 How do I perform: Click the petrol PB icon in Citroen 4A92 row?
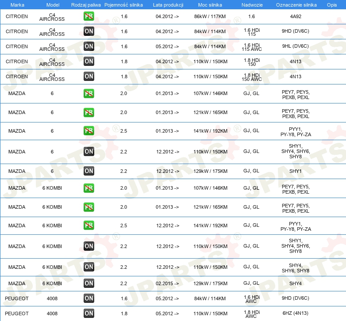click(x=89, y=16)
